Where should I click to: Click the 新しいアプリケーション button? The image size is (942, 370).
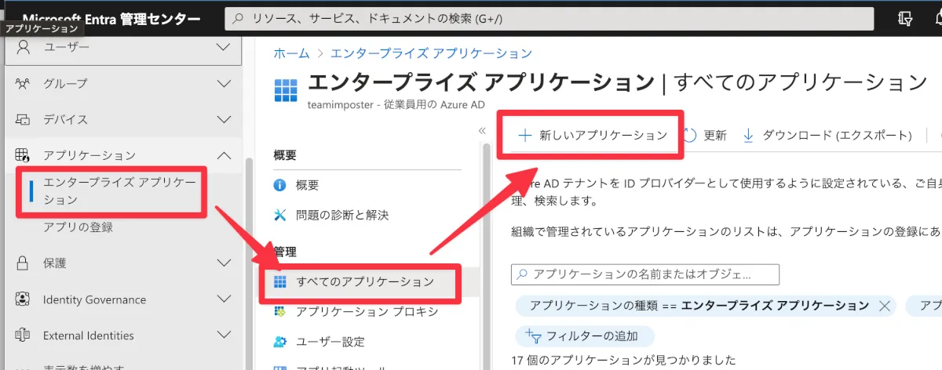coord(593,135)
